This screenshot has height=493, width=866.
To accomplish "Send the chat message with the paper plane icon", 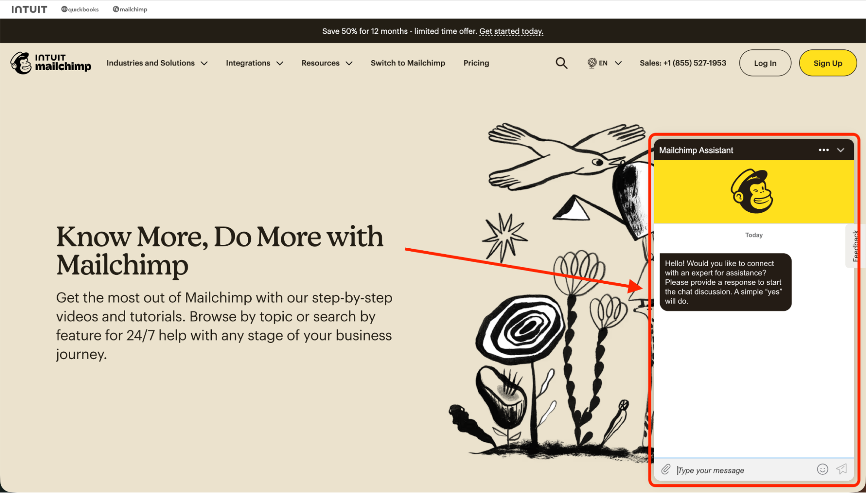I will pos(842,470).
